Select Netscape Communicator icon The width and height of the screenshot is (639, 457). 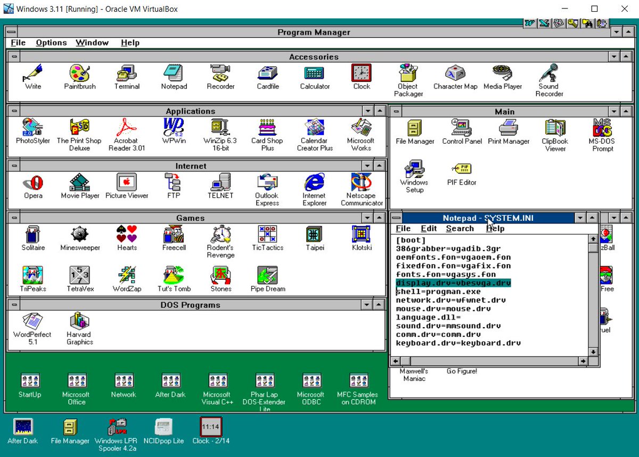(x=362, y=190)
